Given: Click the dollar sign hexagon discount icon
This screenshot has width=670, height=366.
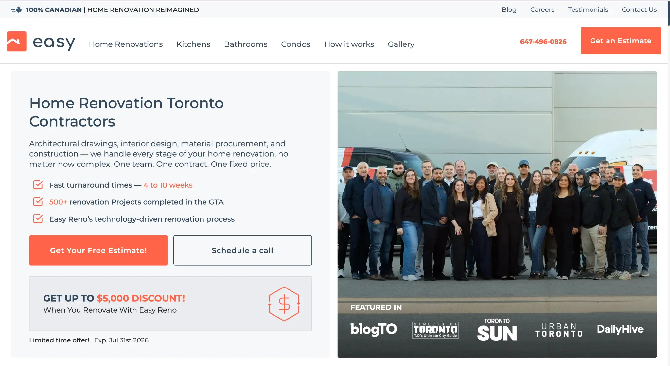Looking at the screenshot, I should coord(284,304).
